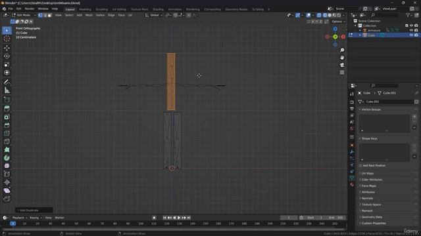421x236 pixels.
Task: Select the Bevel tool
Action: [x=7, y=125]
